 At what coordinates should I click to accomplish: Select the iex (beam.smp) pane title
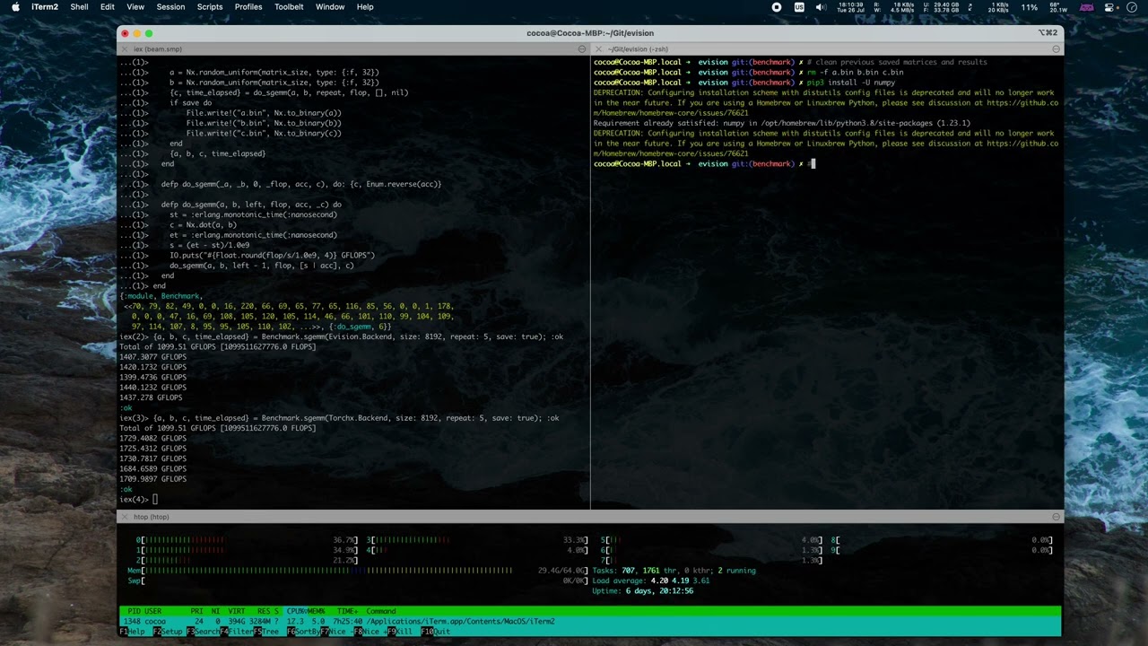tap(157, 49)
